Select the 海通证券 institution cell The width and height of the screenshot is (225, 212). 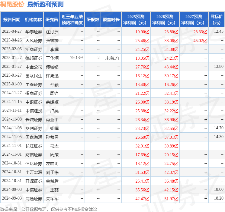coord(34,198)
